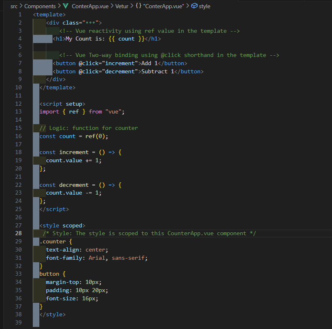Screen dimensions: 332x329
Task: Click line number 12 in gutter
Action: [18, 104]
